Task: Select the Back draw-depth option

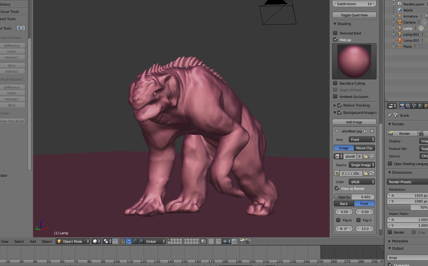Action: pyautogui.click(x=344, y=203)
